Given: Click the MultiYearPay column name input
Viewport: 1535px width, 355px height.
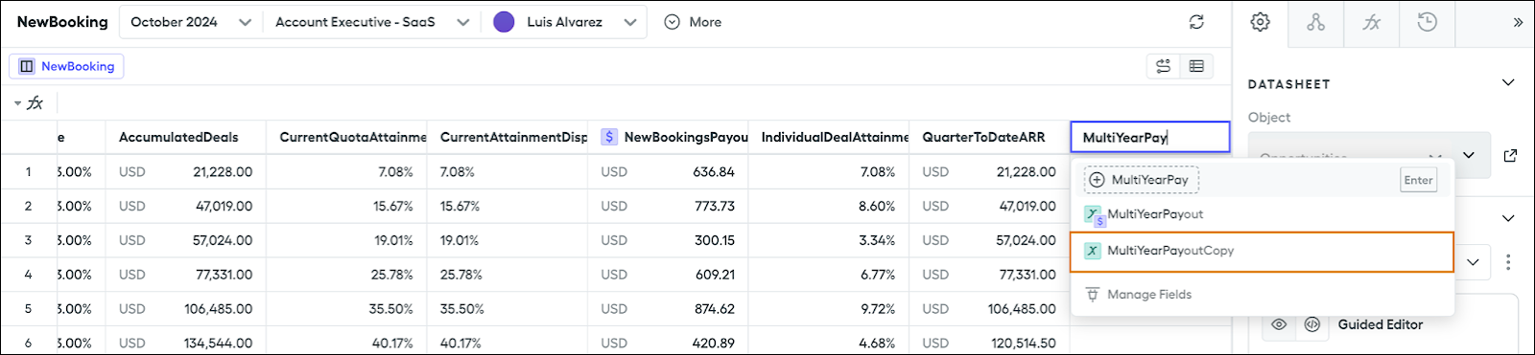Looking at the screenshot, I should 1149,137.
